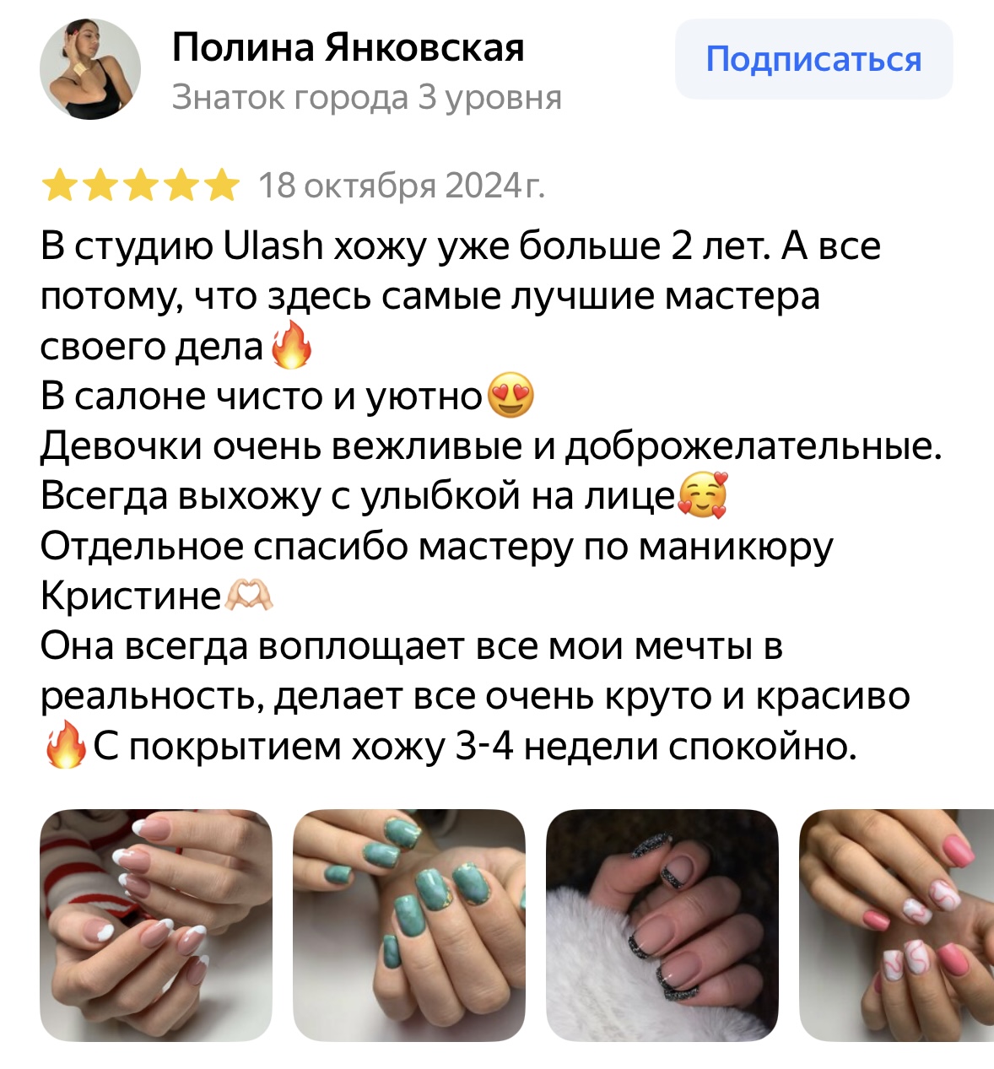The image size is (994, 1069).
Task: Open the black glitter tip nails photo
Action: (x=662, y=925)
